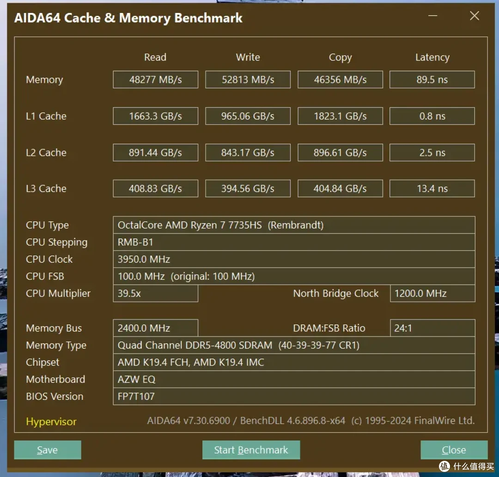Select L3 Cache Copy value 404.84 GB/s
The image size is (499, 477).
click(340, 189)
